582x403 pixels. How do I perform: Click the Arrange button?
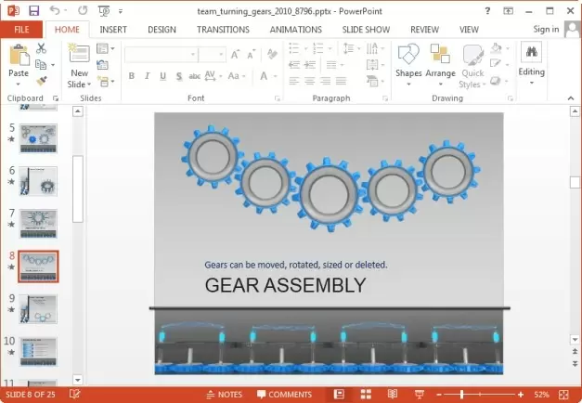(440, 63)
